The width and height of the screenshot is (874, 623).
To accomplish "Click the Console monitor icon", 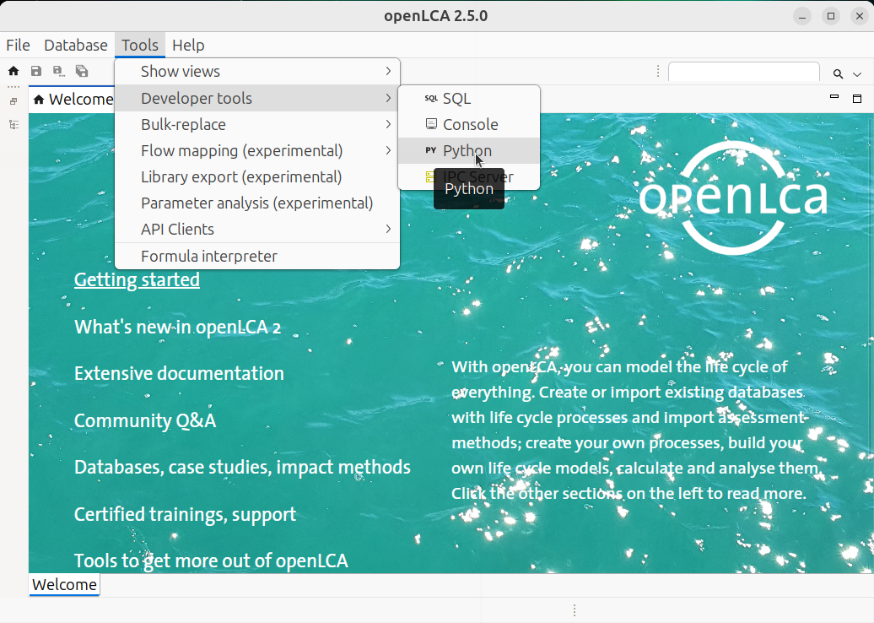I will tap(431, 124).
